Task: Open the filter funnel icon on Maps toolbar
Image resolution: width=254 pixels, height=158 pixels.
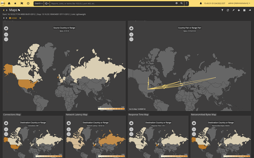Action: 222,10
